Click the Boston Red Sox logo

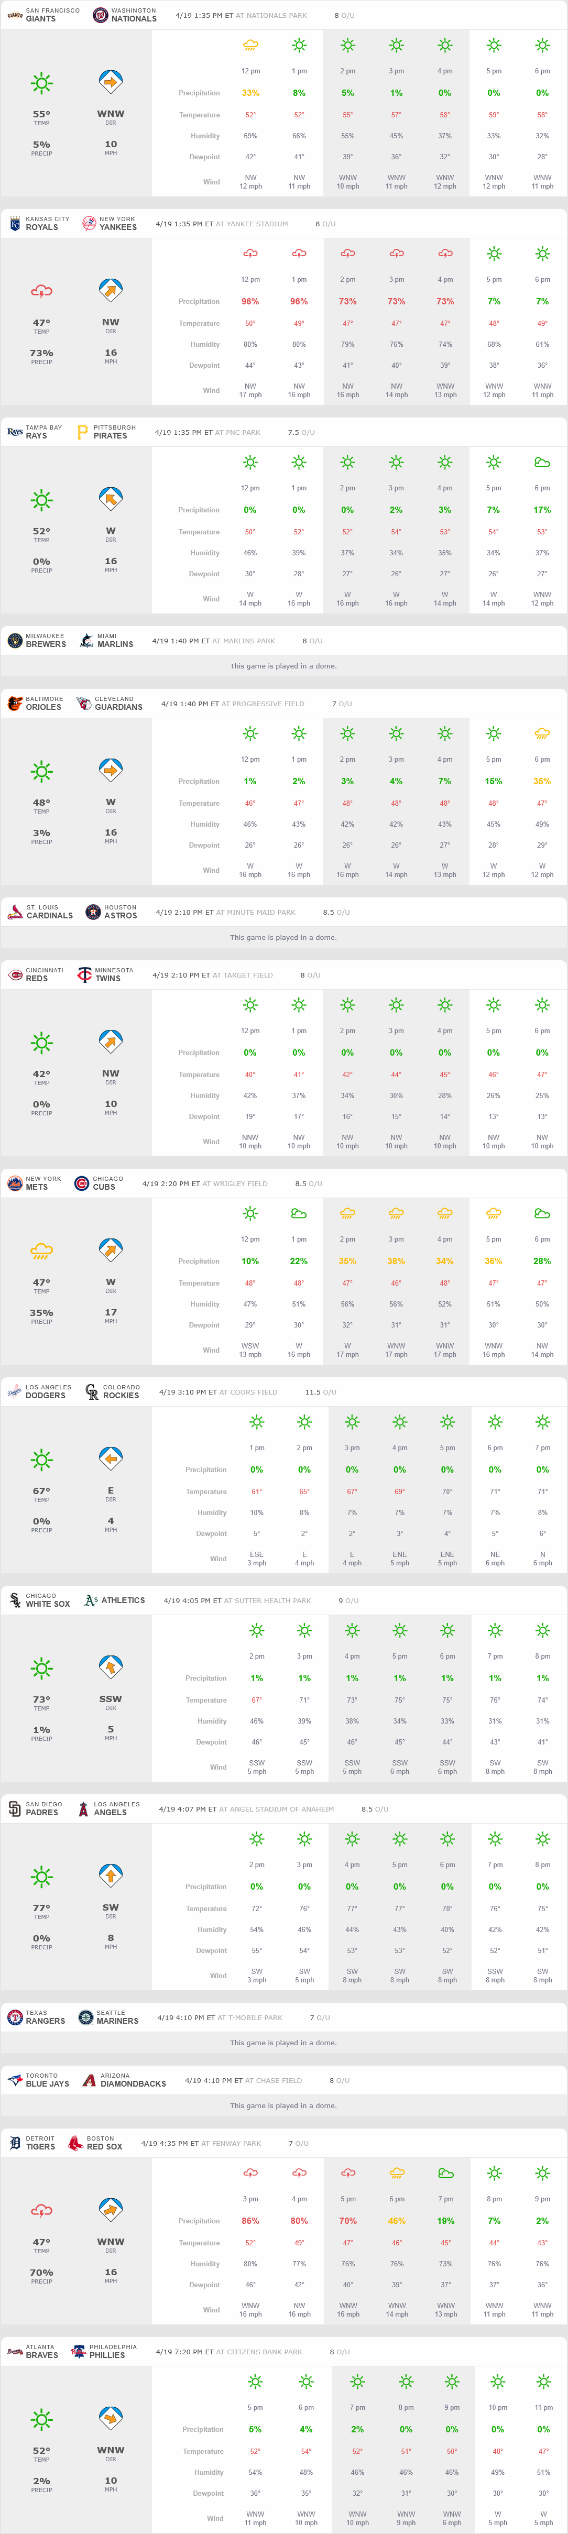tap(75, 2143)
